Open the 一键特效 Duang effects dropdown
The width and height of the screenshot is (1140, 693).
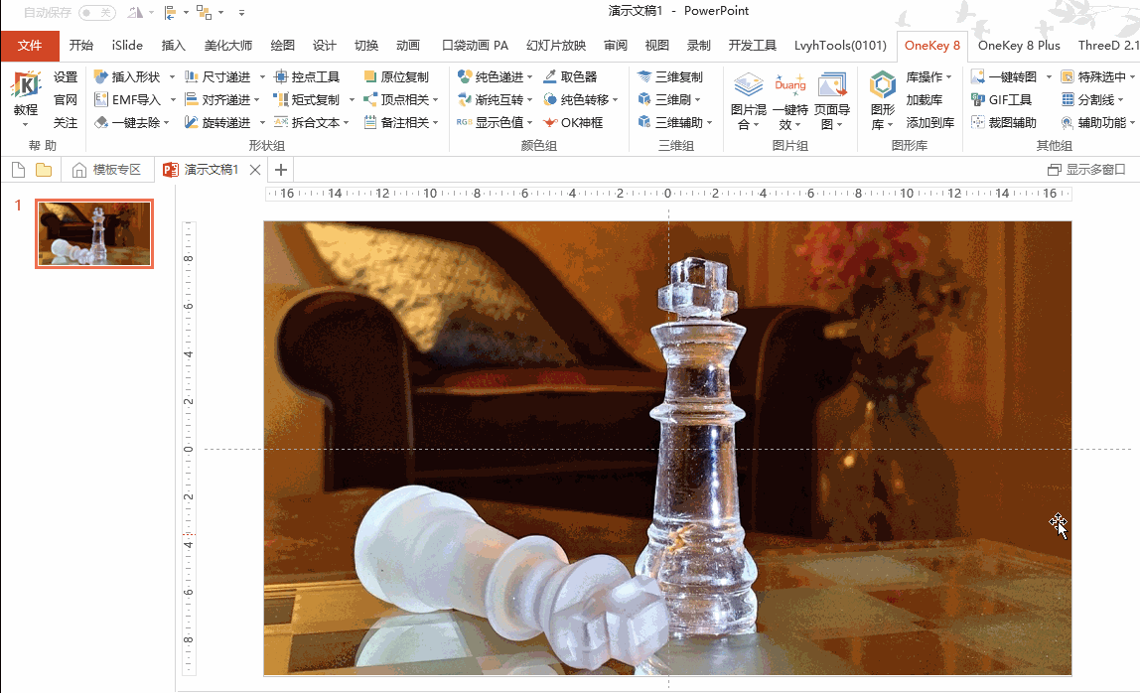pos(790,125)
